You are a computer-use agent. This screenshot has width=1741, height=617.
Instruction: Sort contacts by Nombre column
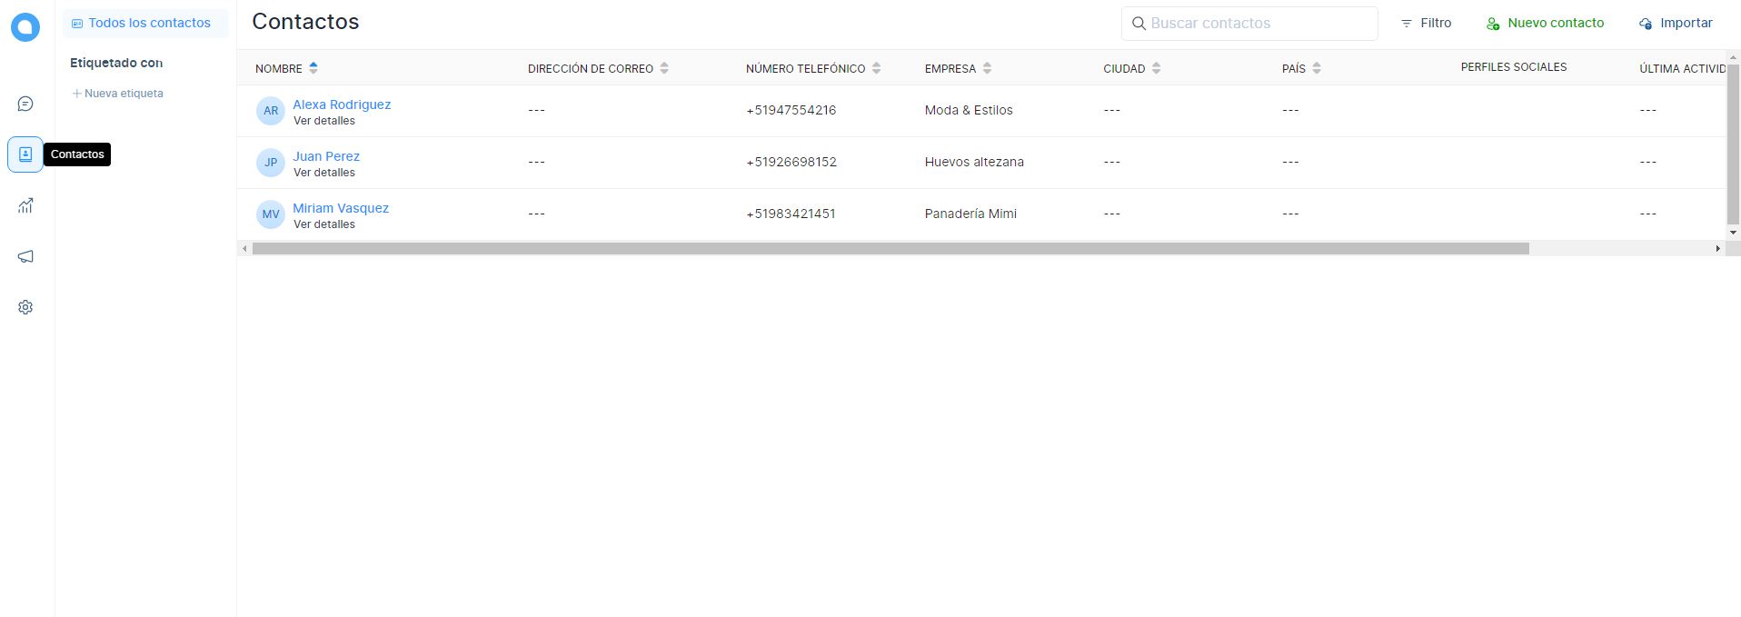click(313, 68)
